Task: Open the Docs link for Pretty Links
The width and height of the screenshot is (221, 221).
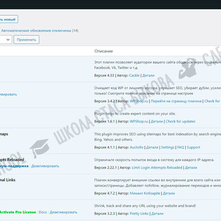Action: pos(43,212)
